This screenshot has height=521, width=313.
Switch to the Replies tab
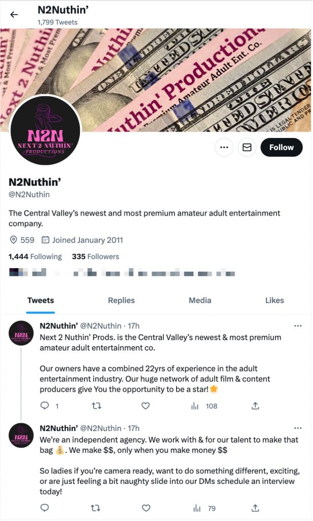121,300
